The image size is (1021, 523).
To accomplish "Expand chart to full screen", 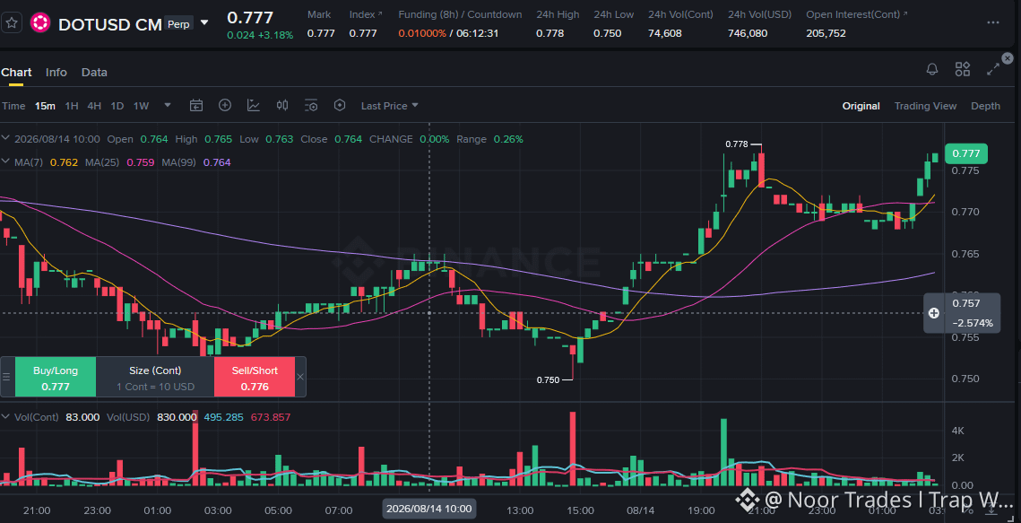I will 993,69.
